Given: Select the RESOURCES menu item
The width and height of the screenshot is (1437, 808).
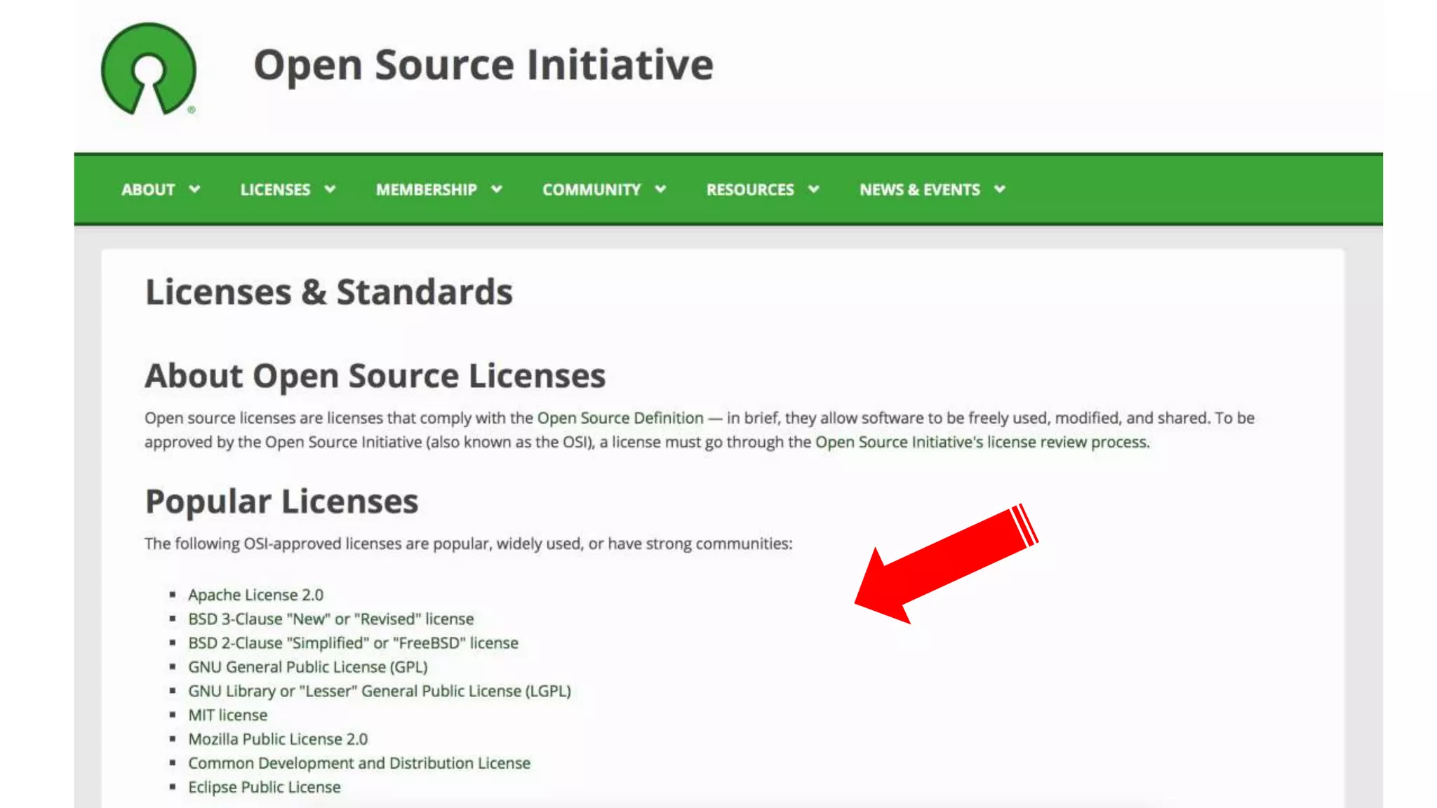Looking at the screenshot, I should pos(749,189).
